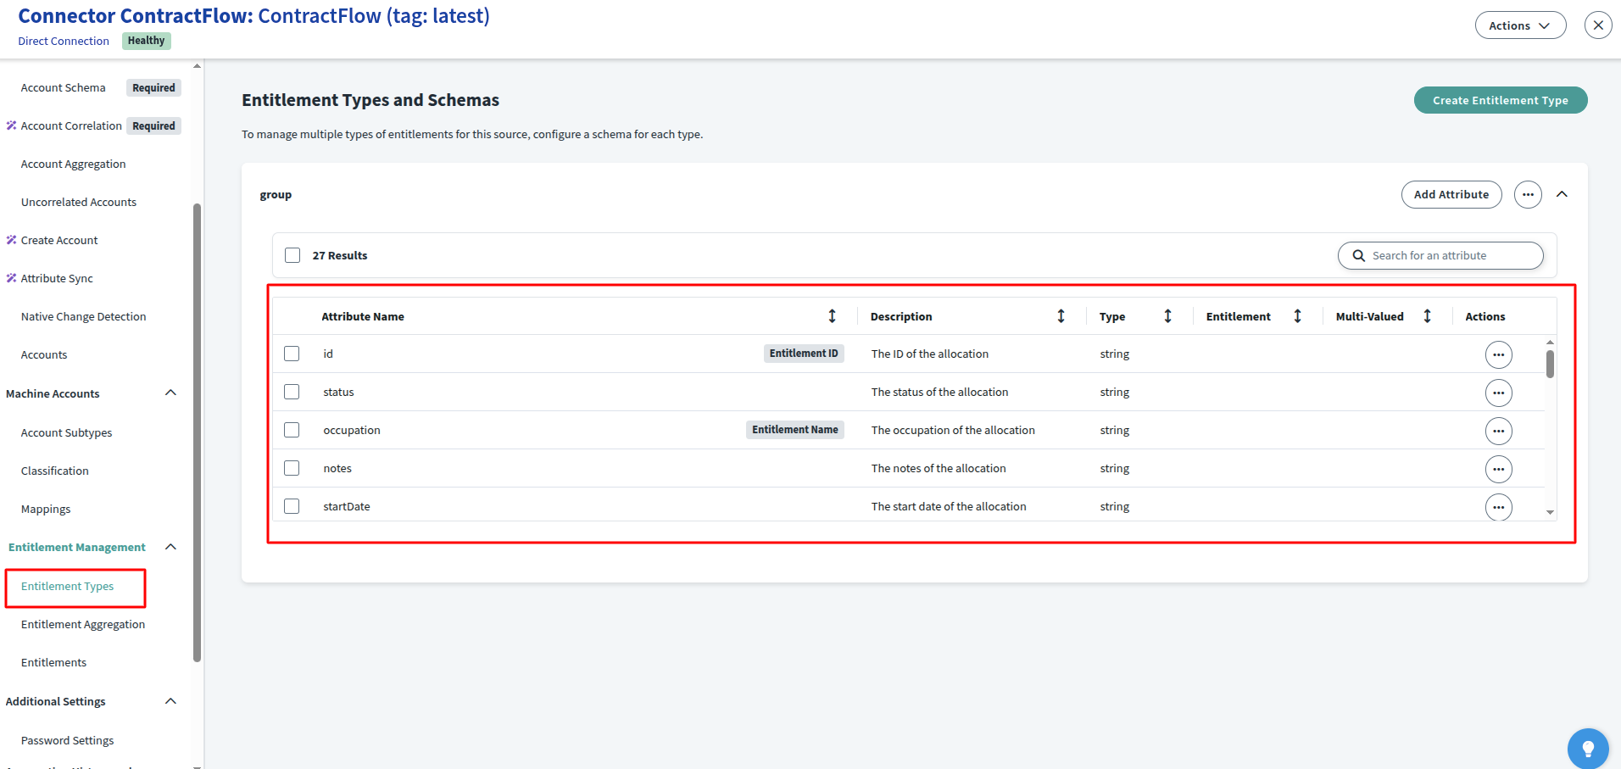1621x769 pixels.
Task: Click the group schema more options ellipsis
Action: tap(1528, 194)
